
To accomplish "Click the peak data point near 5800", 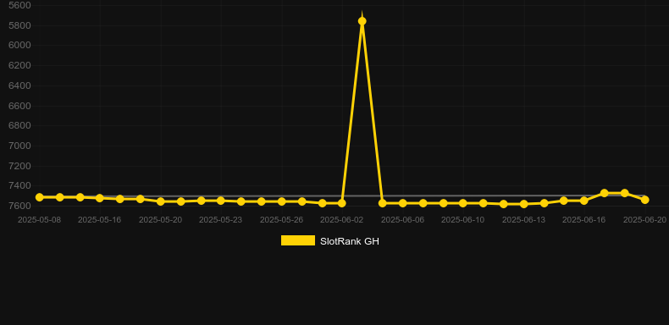I will [362, 21].
